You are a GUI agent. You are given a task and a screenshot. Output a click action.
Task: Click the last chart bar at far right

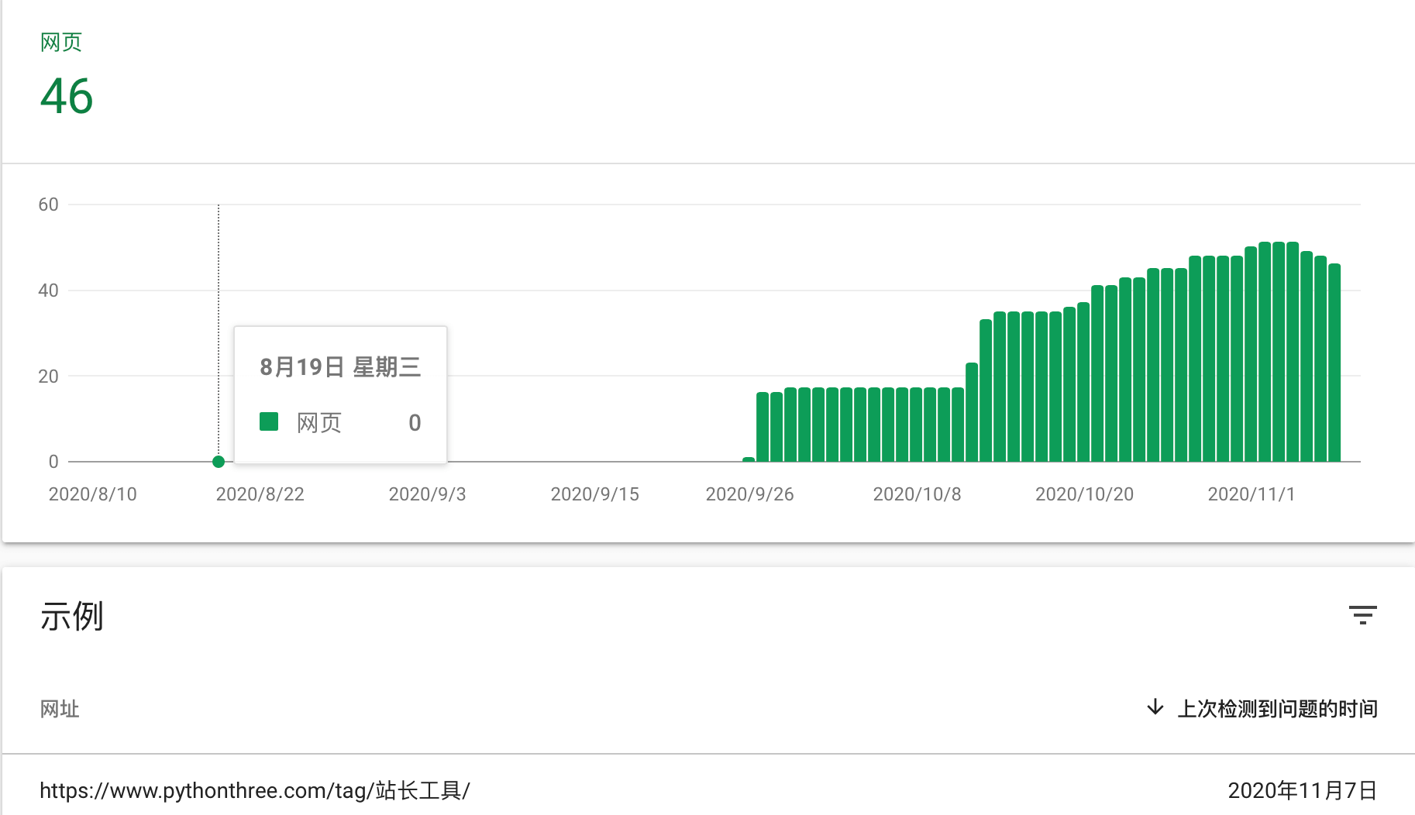(1334, 363)
